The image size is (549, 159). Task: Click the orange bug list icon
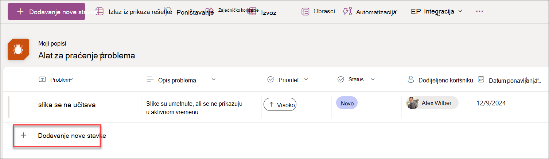tap(18, 50)
